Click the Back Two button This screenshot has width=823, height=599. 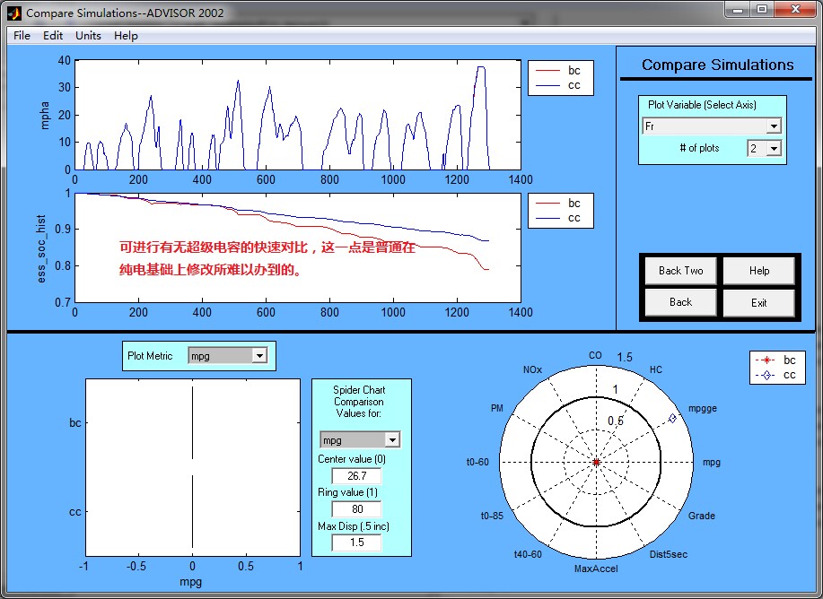pos(681,271)
